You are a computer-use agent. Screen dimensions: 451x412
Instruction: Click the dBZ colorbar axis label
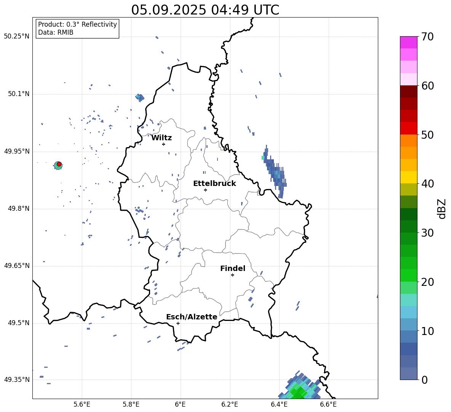442,208
